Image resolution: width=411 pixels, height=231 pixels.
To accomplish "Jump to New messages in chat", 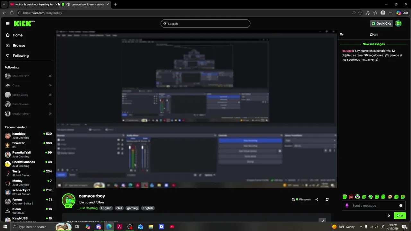I will (x=373, y=44).
